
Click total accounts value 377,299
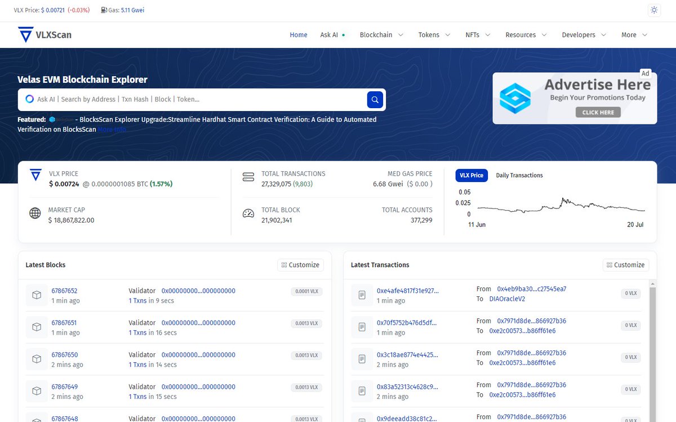click(421, 220)
